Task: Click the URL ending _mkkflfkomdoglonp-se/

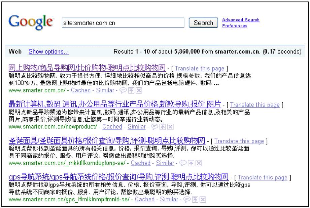Action: tap(67, 163)
